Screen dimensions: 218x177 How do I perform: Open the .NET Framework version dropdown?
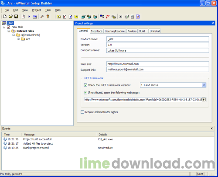pos(204,85)
